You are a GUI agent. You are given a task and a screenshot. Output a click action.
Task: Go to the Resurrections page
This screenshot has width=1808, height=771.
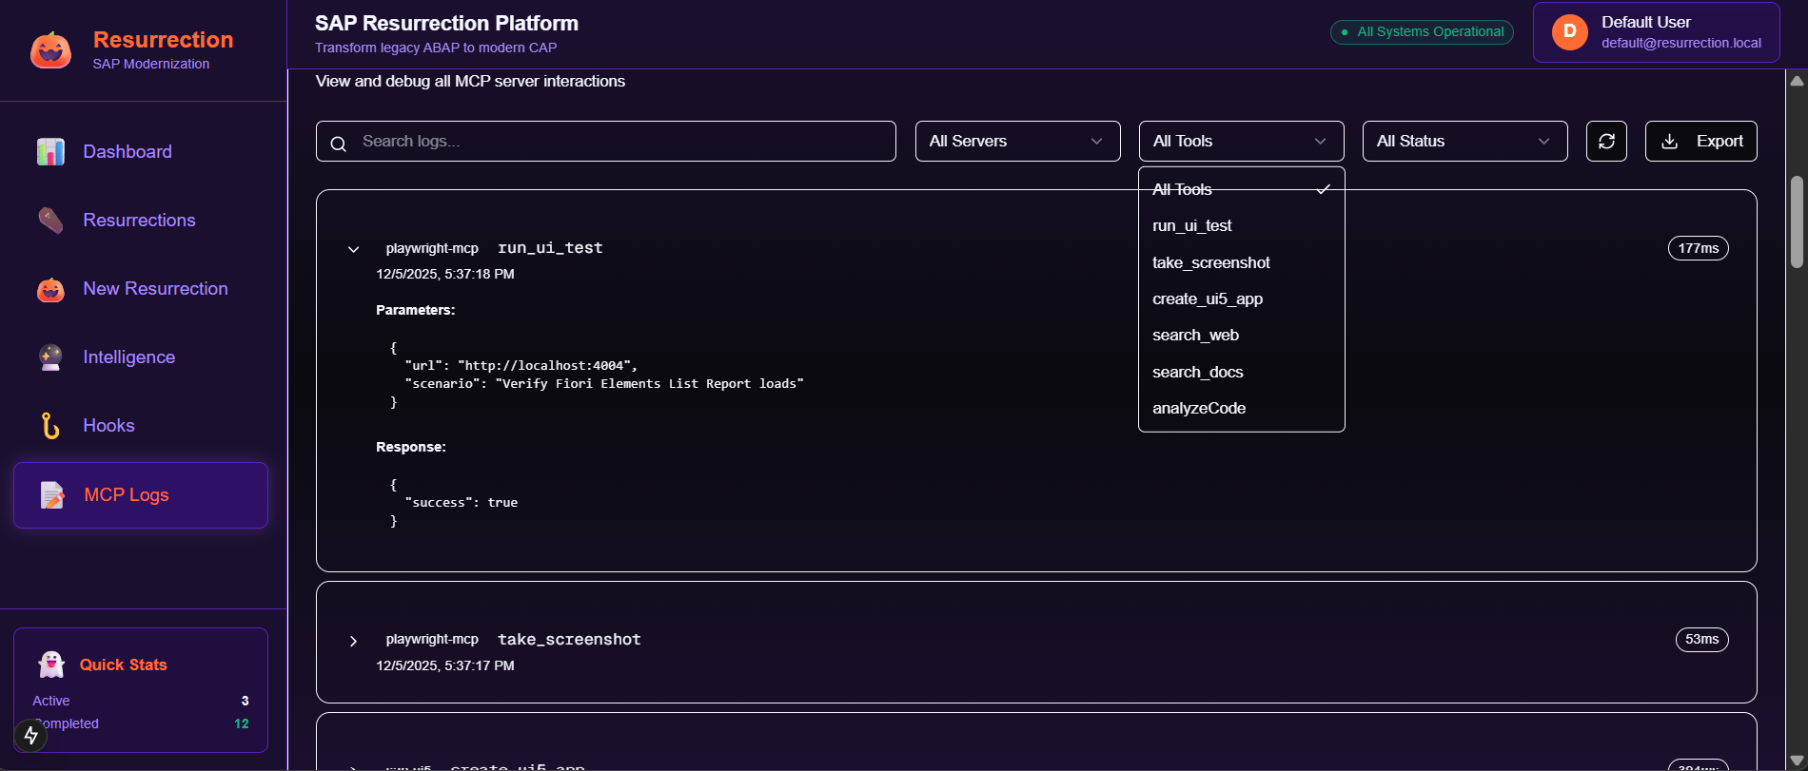tap(141, 220)
